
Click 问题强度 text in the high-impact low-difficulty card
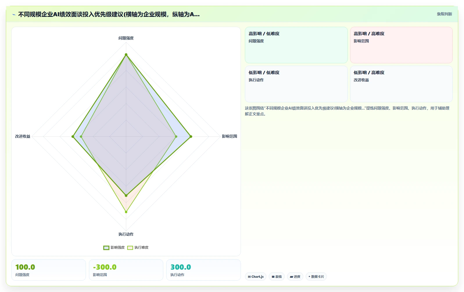tap(256, 41)
